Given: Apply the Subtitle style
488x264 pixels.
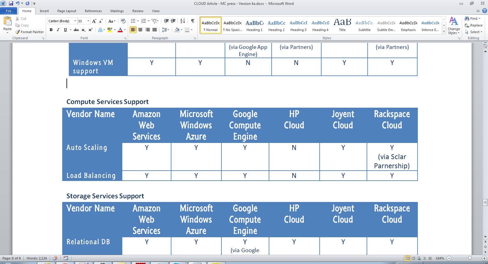Looking at the screenshot, I should 364,25.
